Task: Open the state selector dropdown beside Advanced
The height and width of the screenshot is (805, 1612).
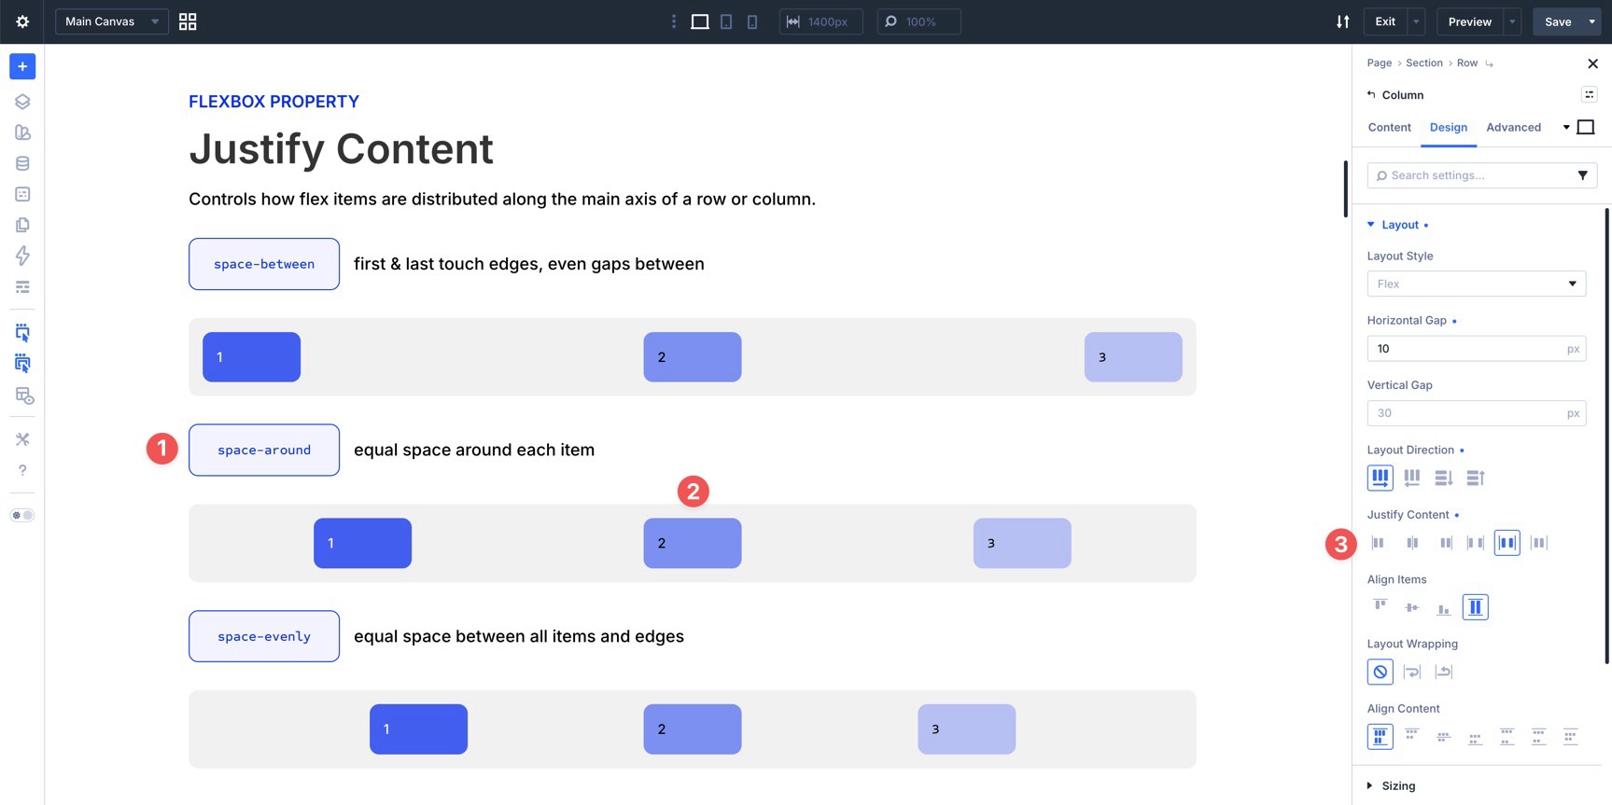Action: pos(1566,128)
